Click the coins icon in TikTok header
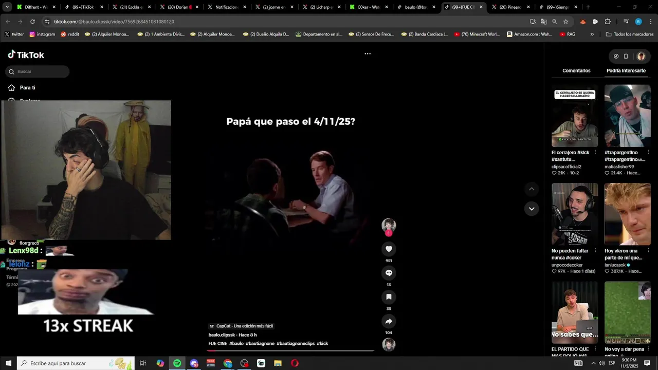 pyautogui.click(x=616, y=57)
